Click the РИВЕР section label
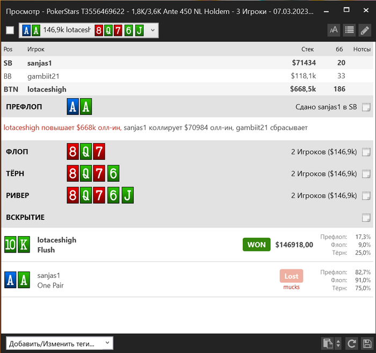 tap(18, 195)
